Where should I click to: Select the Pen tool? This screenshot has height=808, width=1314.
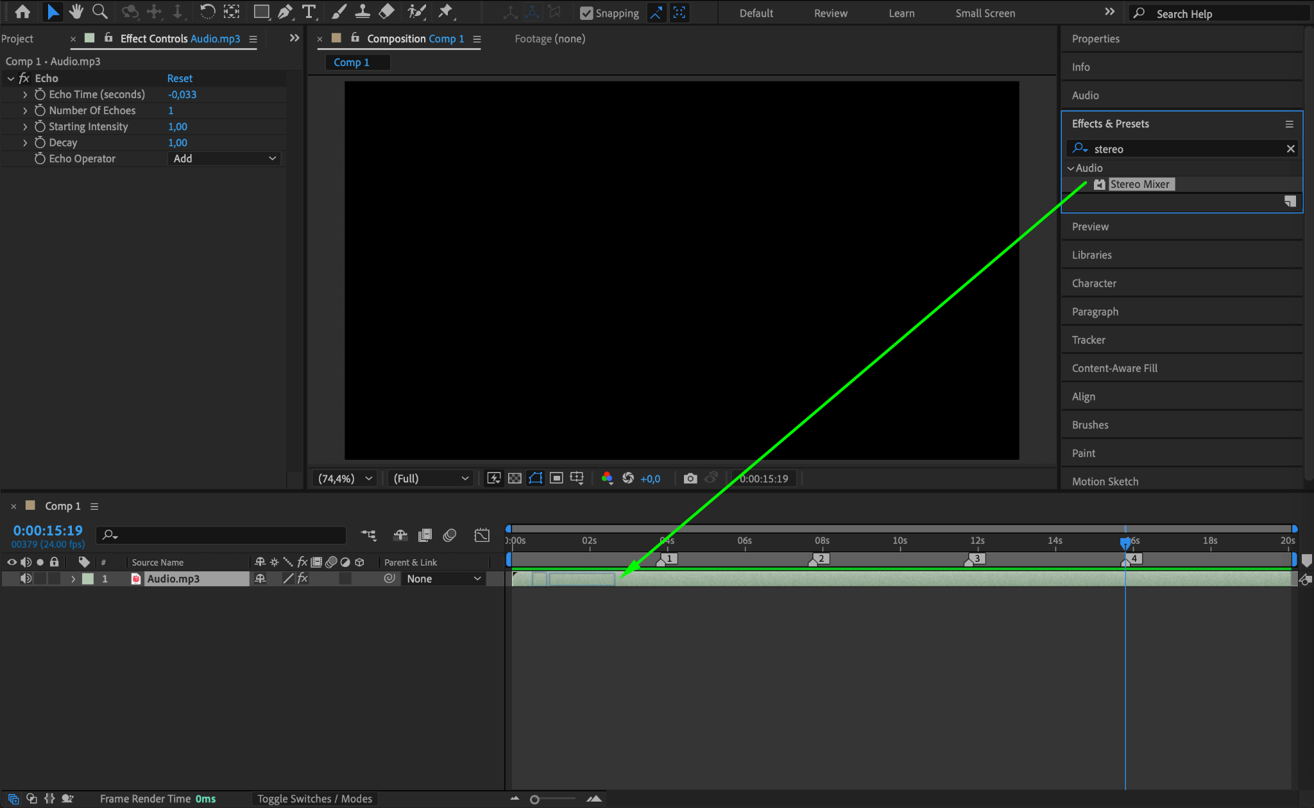(285, 12)
